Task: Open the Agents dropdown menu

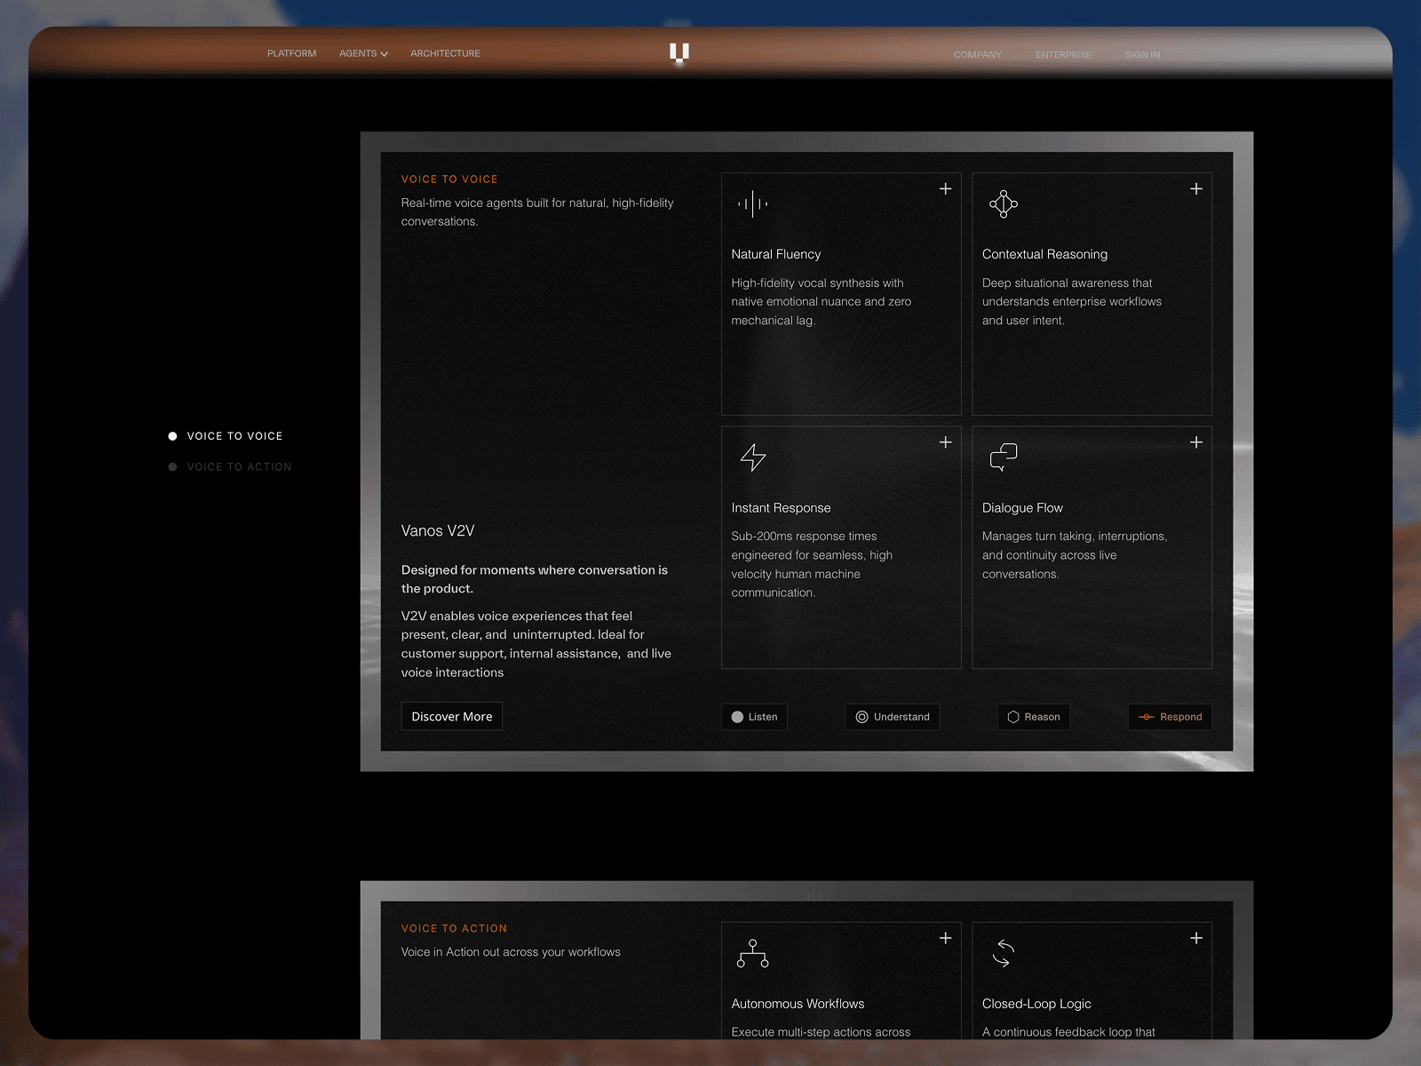Action: pyautogui.click(x=363, y=53)
